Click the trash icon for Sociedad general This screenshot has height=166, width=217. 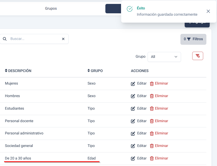click(x=152, y=146)
